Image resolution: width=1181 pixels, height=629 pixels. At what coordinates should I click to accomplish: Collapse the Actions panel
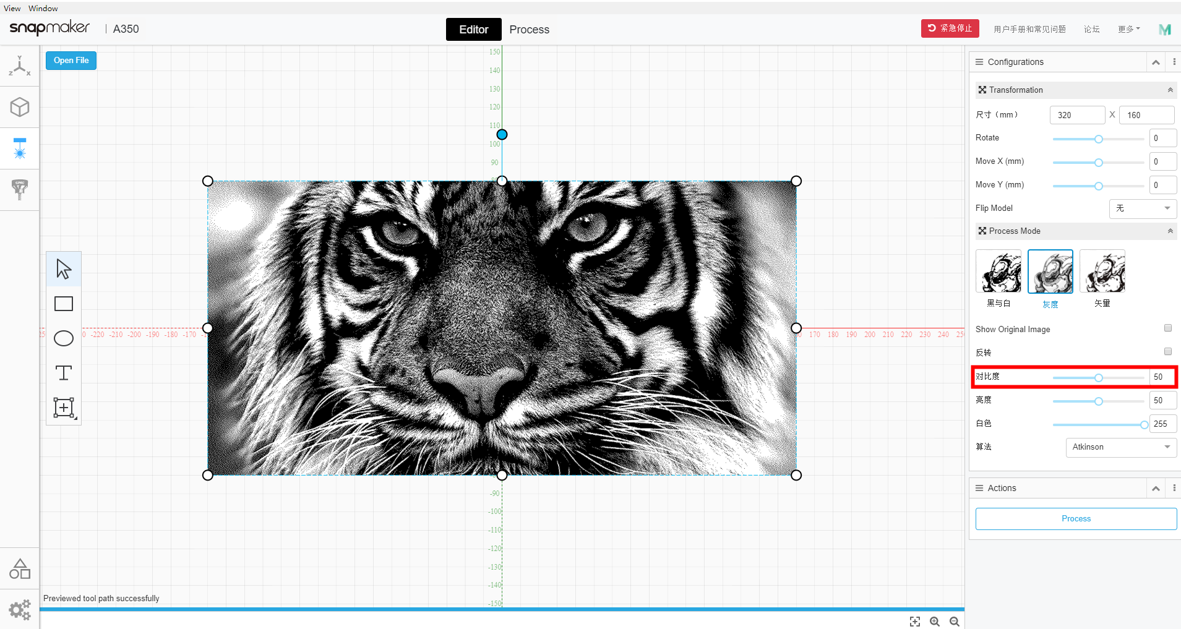pos(1156,488)
